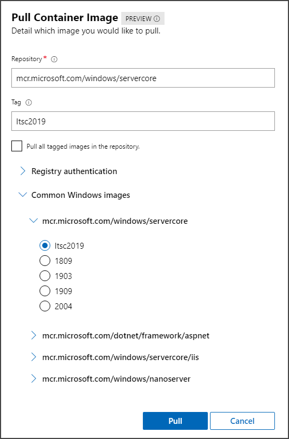Click the PREVIEW badge label
Viewport: 289px width, 439px height.
(x=139, y=19)
